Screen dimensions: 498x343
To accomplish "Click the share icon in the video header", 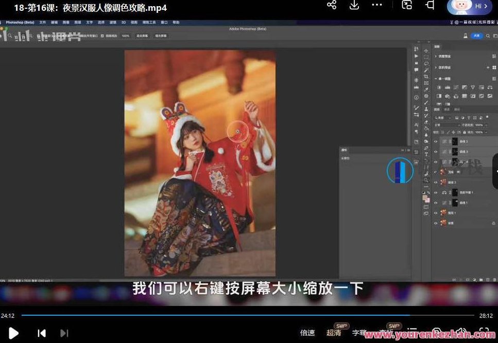I will [332, 5].
